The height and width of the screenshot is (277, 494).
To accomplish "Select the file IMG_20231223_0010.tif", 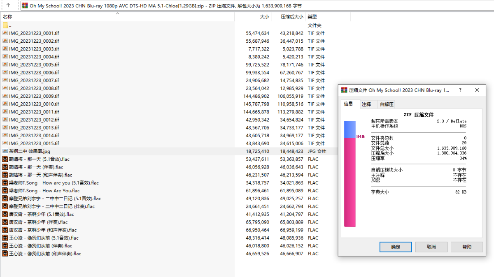I will click(x=34, y=104).
